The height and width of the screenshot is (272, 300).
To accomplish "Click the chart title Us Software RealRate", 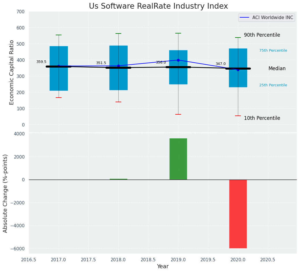I will [x=158, y=6].
